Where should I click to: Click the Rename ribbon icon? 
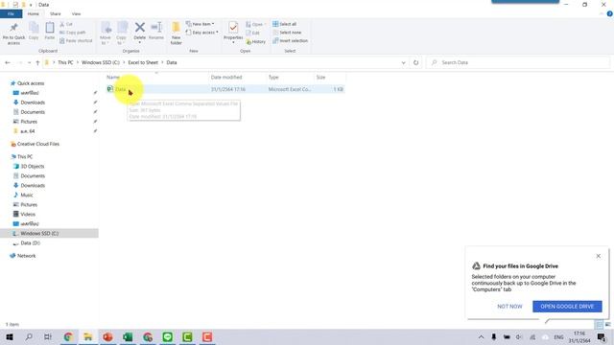[156, 28]
